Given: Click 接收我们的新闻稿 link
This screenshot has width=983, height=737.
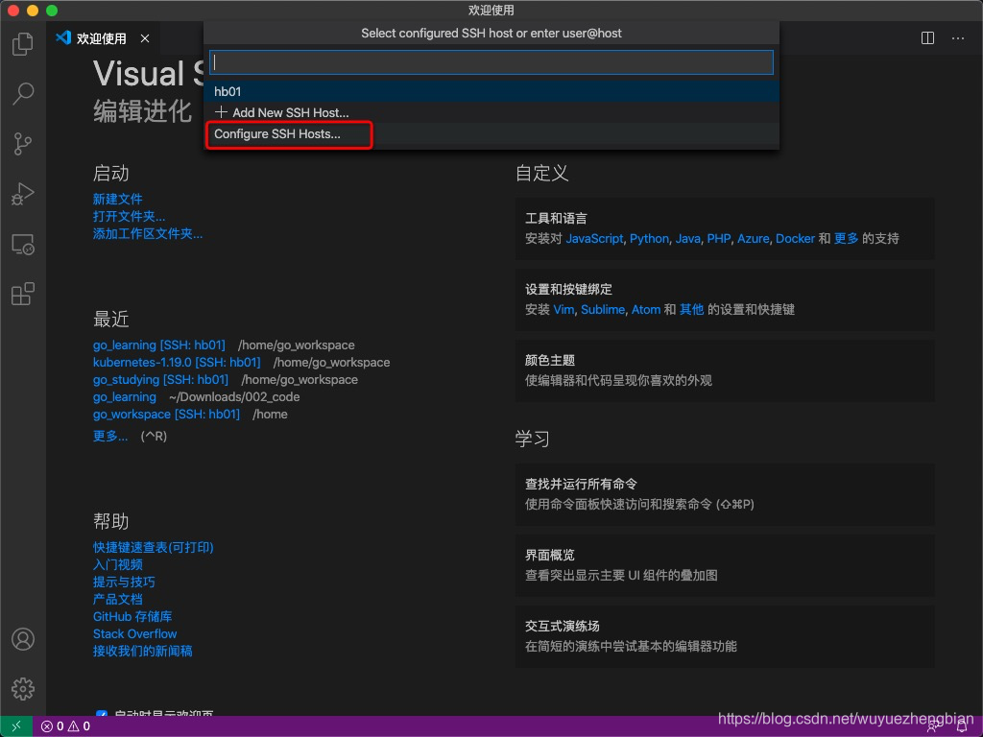Looking at the screenshot, I should [x=143, y=652].
